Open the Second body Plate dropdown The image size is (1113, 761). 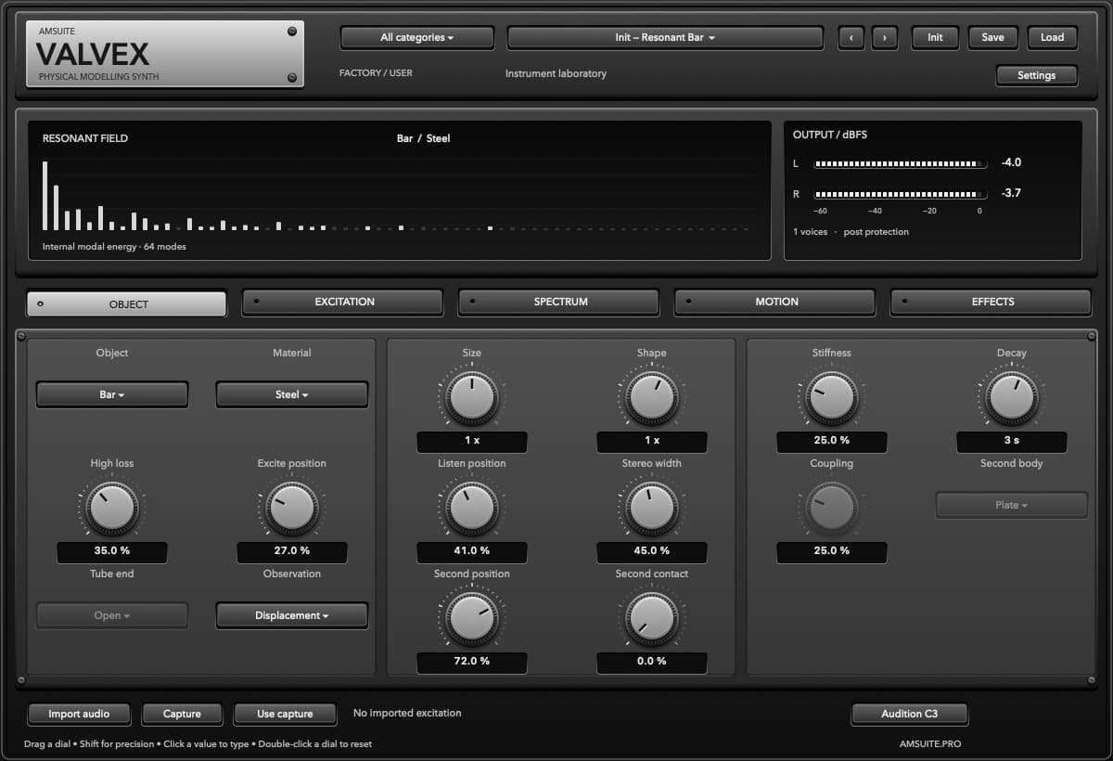click(x=1012, y=505)
